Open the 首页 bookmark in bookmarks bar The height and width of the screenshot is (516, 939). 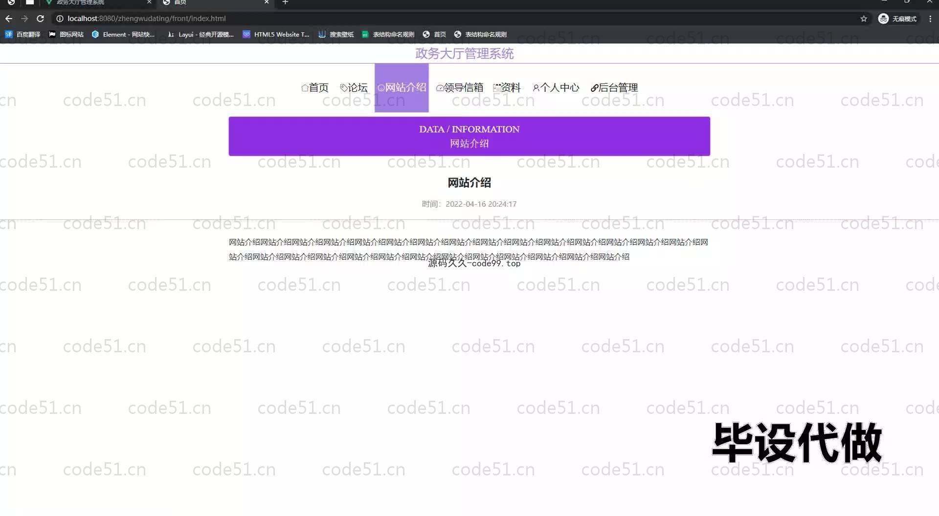coord(434,34)
